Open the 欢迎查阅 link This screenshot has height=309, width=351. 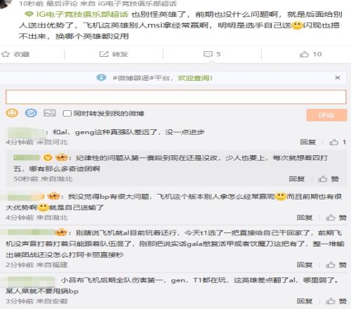(x=195, y=78)
